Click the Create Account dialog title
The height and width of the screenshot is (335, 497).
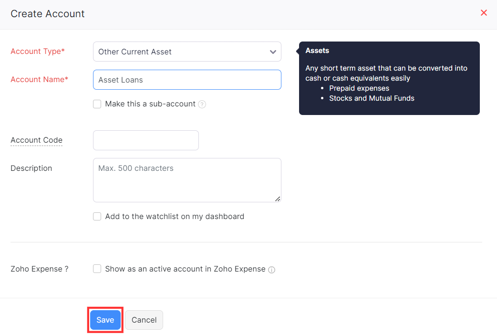[47, 14]
